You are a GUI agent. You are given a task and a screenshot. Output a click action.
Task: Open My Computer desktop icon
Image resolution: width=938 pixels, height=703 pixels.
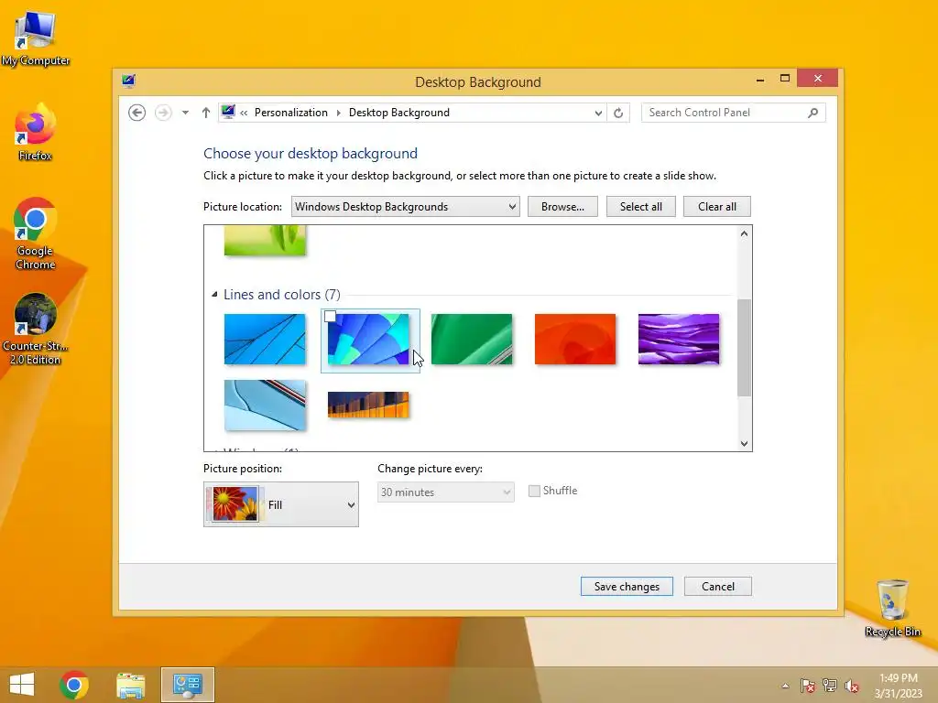pyautogui.click(x=36, y=38)
